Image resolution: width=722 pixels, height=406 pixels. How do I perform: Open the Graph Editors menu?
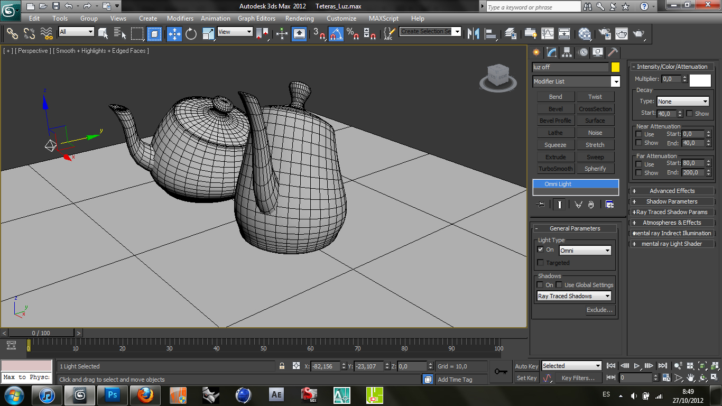(x=256, y=18)
